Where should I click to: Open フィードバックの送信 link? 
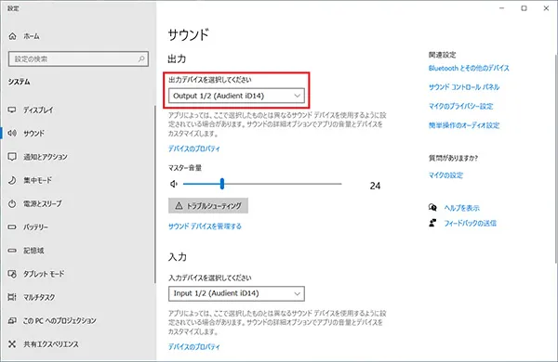tap(470, 223)
